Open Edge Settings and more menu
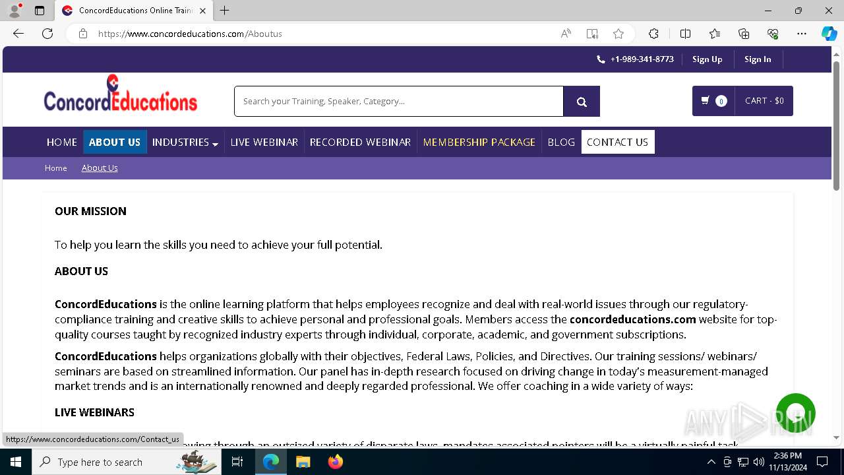The image size is (844, 475). coord(802,34)
